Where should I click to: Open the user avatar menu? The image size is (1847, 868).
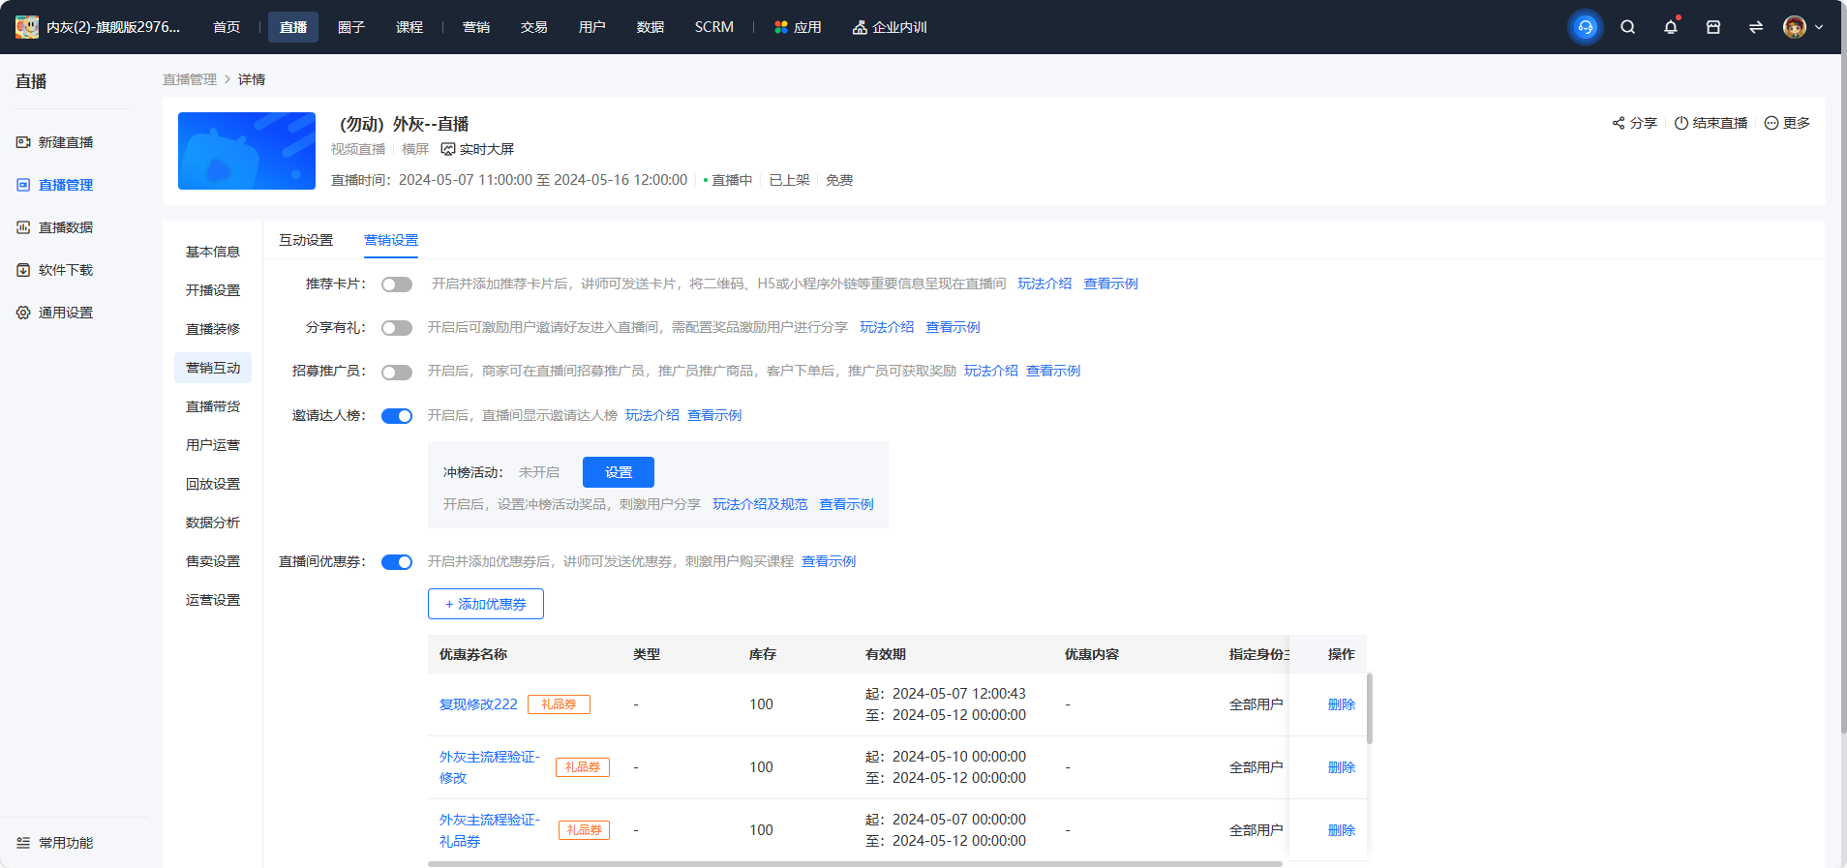point(1795,27)
